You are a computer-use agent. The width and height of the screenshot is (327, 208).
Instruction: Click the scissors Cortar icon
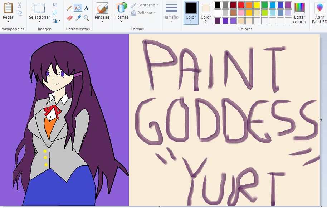19,5
